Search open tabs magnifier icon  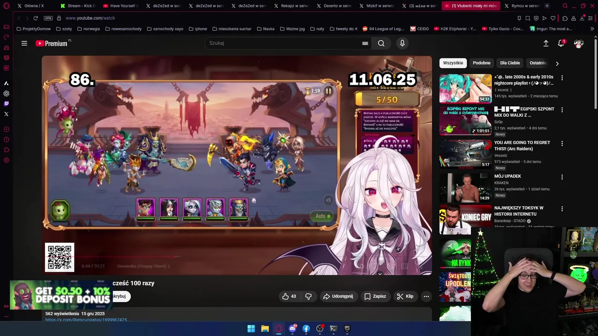tap(565, 6)
